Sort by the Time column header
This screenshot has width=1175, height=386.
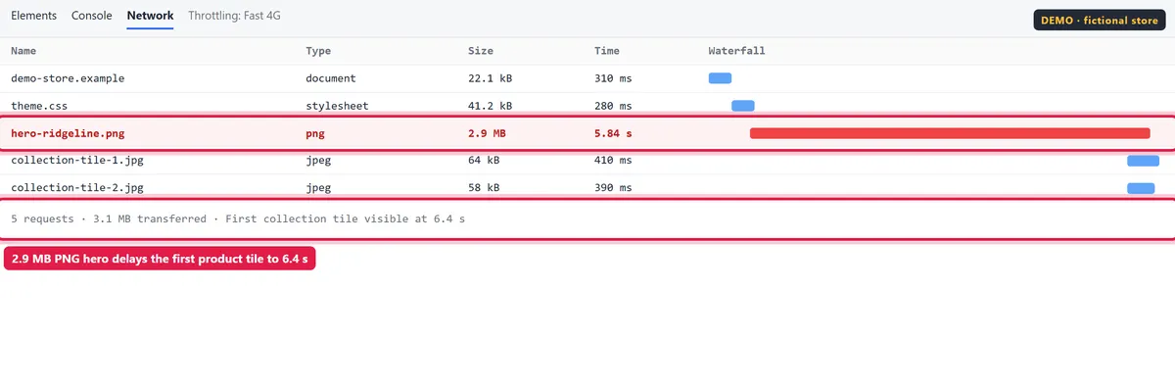(607, 50)
